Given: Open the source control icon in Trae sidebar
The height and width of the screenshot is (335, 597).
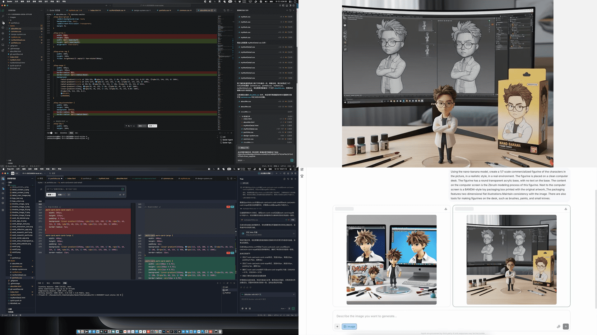Looking at the screenshot, I should (3, 188).
